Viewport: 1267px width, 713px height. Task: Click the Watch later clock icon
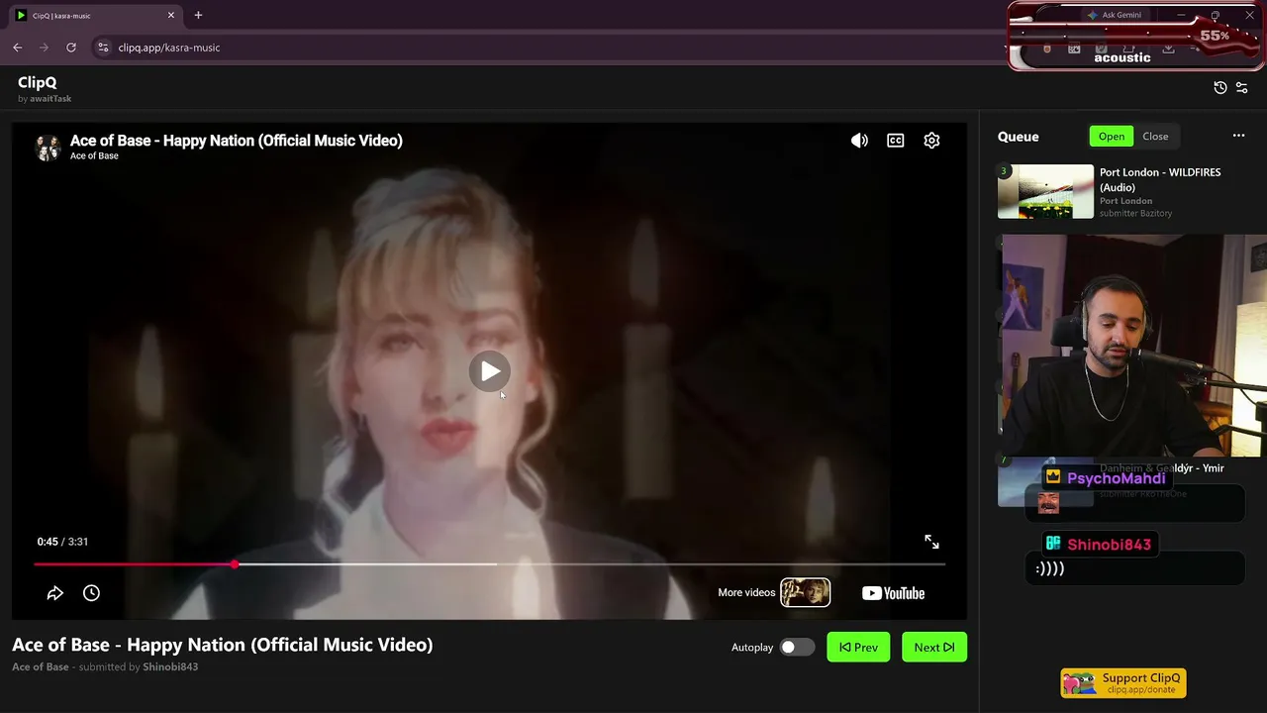pos(91,593)
